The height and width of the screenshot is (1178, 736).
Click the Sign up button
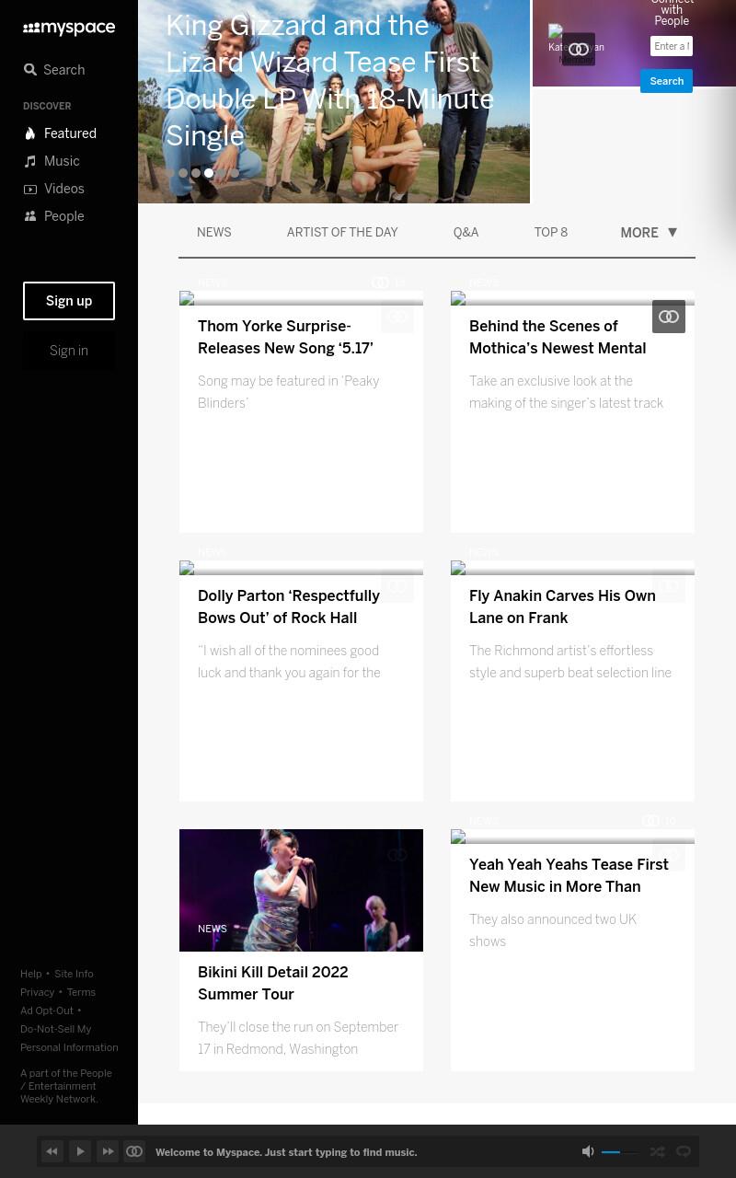coord(69,301)
